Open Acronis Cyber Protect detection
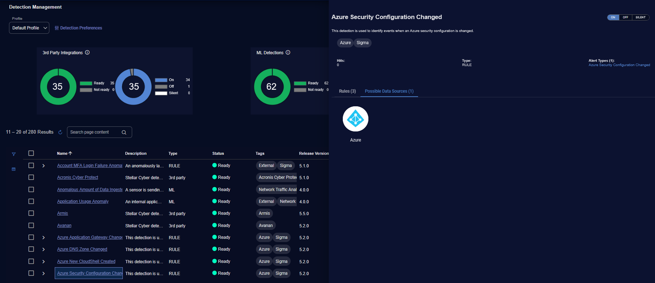The image size is (655, 283). coord(78,177)
